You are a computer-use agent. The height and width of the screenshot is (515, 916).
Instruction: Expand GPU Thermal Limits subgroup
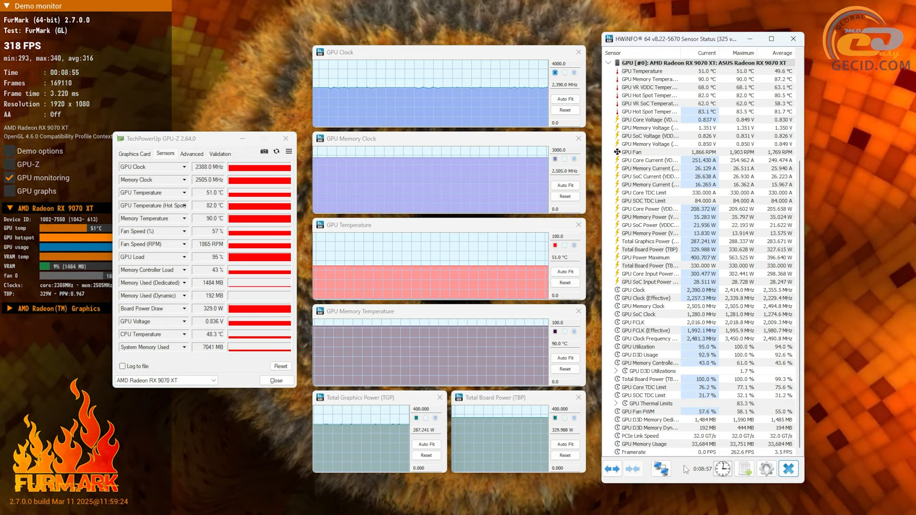coord(616,403)
